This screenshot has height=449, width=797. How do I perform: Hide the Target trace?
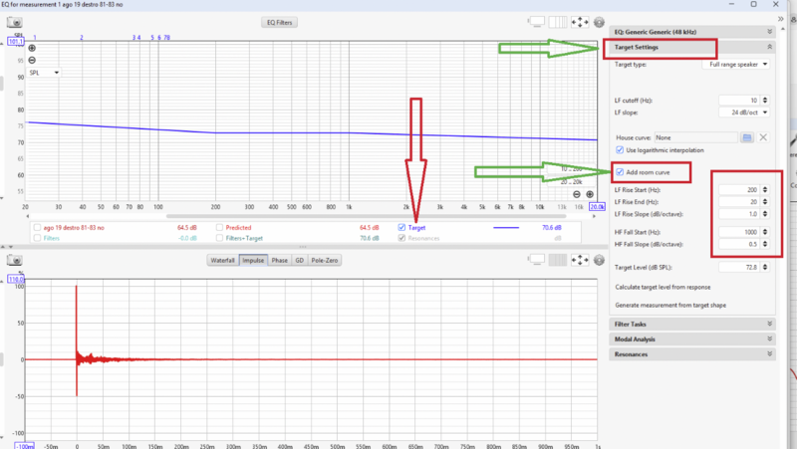[x=402, y=228]
